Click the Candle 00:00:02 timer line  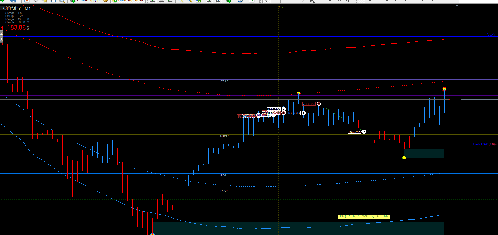click(x=17, y=22)
